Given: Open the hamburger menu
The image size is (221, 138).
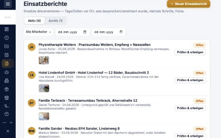Looking at the screenshot, I should [8, 4].
